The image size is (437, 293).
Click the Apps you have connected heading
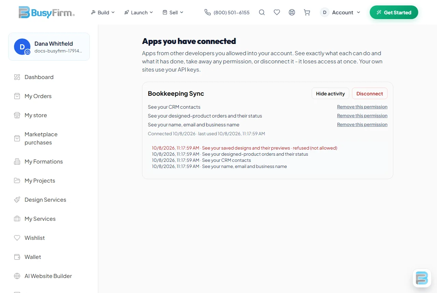tap(189, 41)
